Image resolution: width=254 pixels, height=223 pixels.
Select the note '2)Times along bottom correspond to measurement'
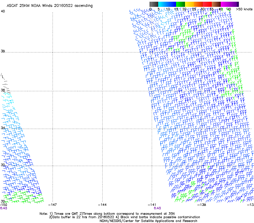(x=121, y=214)
